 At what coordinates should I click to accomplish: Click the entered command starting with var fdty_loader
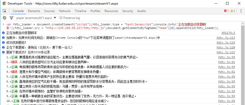point(112,26)
